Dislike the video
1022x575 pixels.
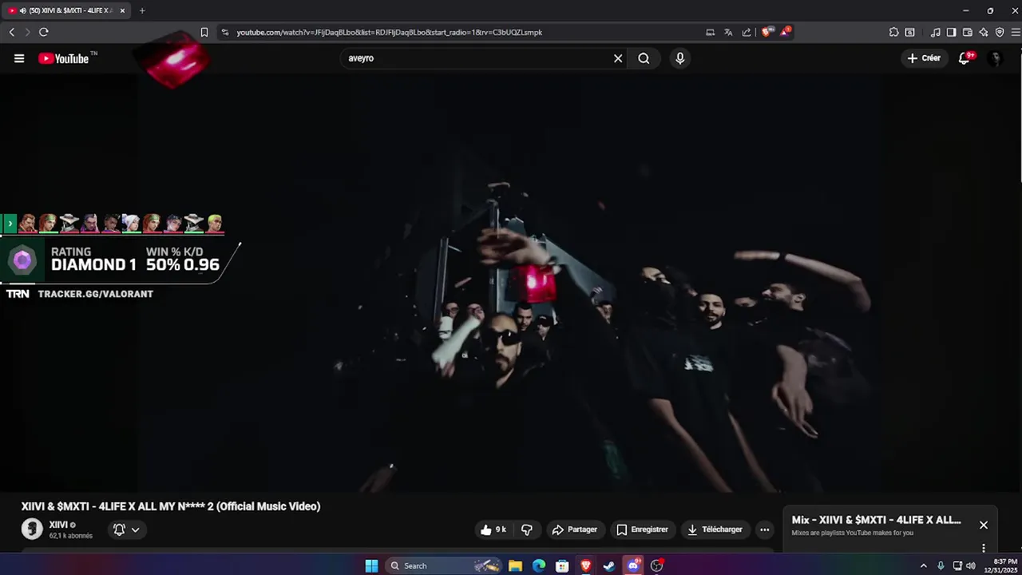tap(527, 529)
